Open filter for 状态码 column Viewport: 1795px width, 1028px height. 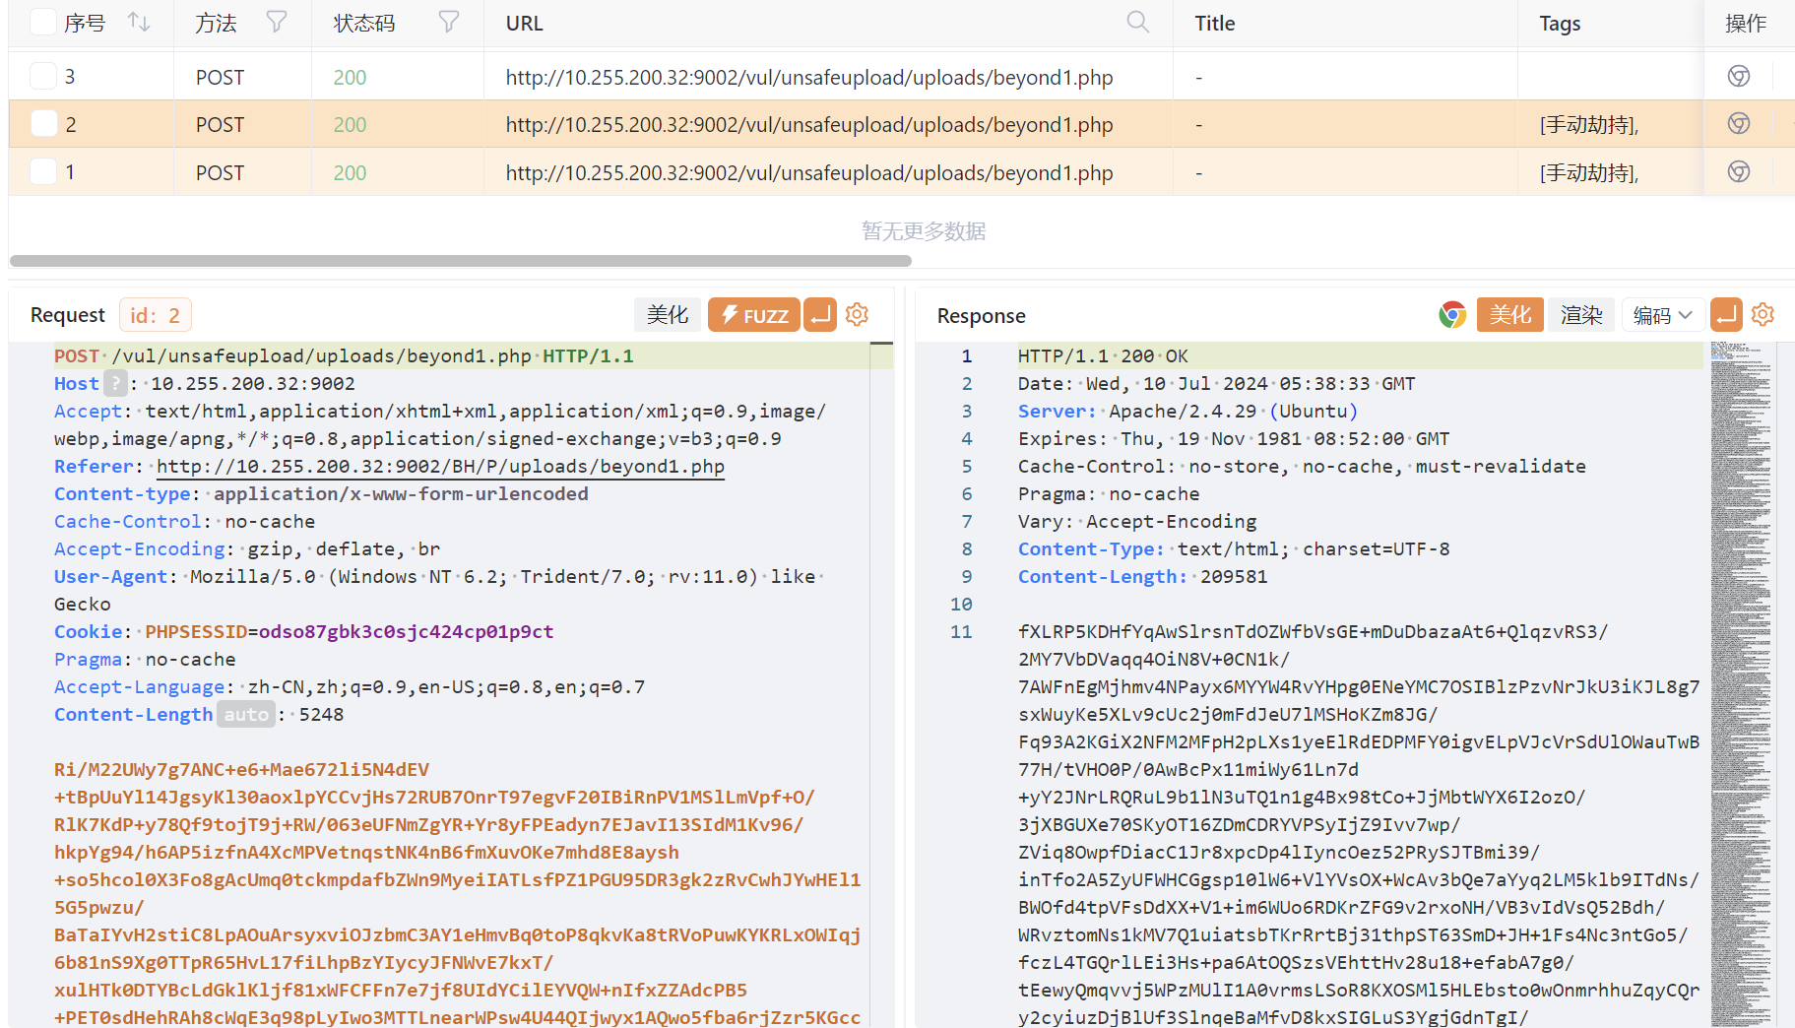[449, 22]
